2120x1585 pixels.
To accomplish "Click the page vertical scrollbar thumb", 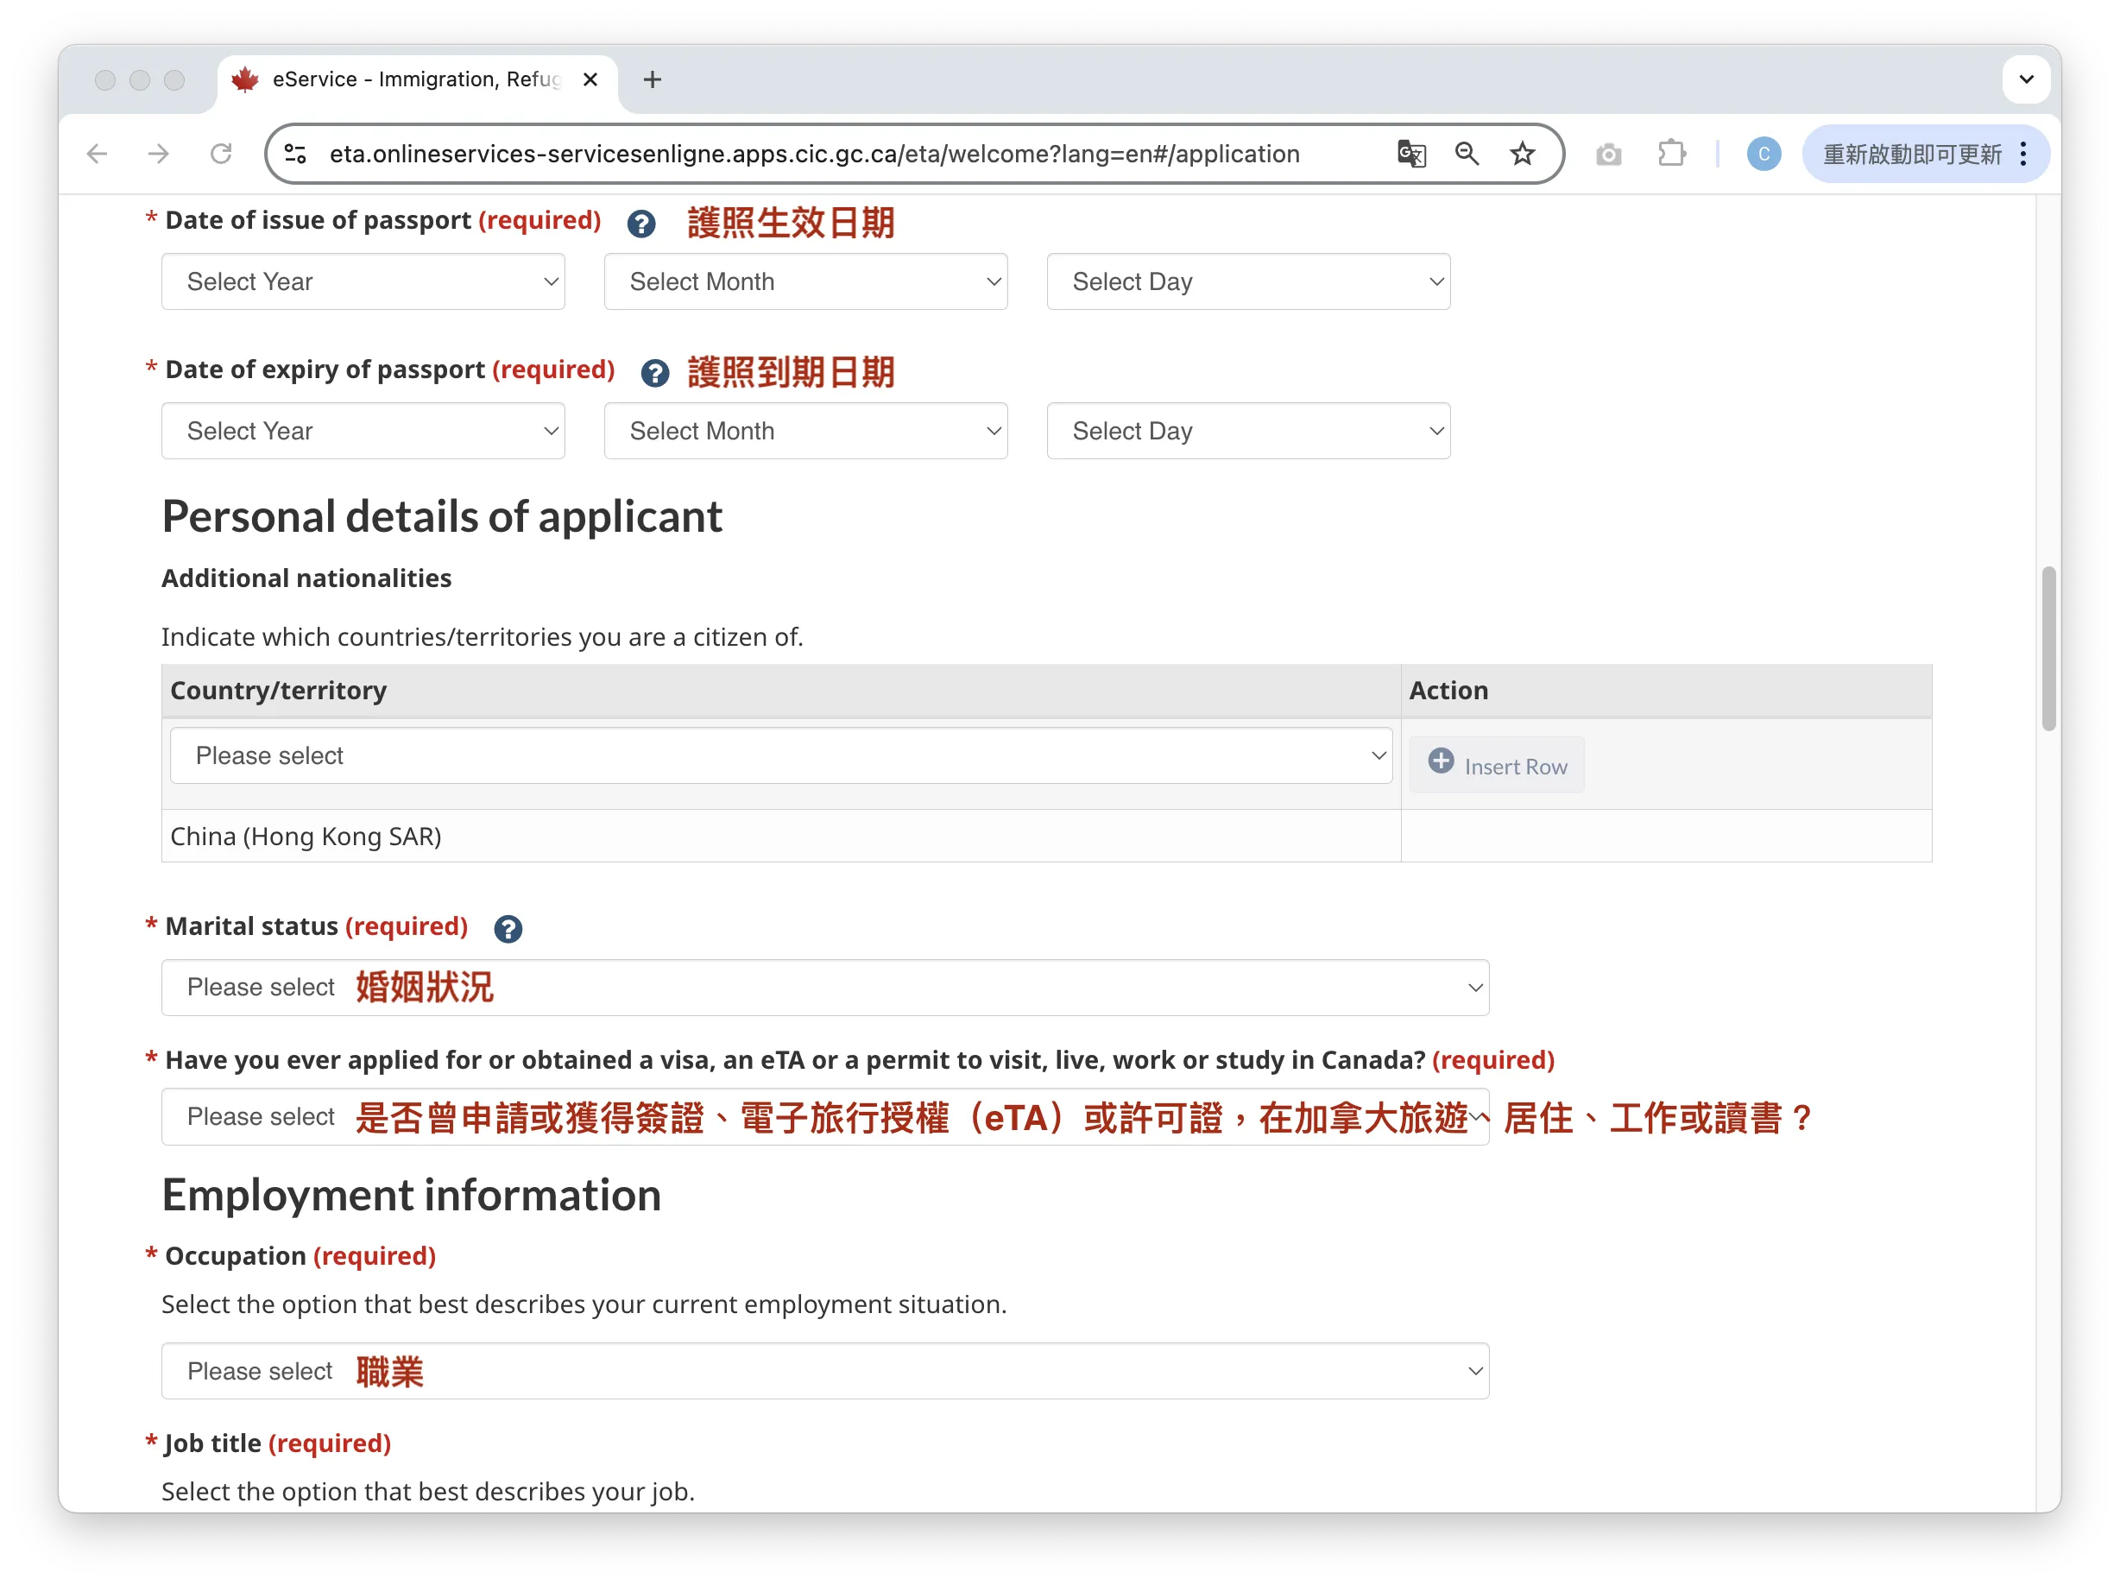I will (2048, 648).
